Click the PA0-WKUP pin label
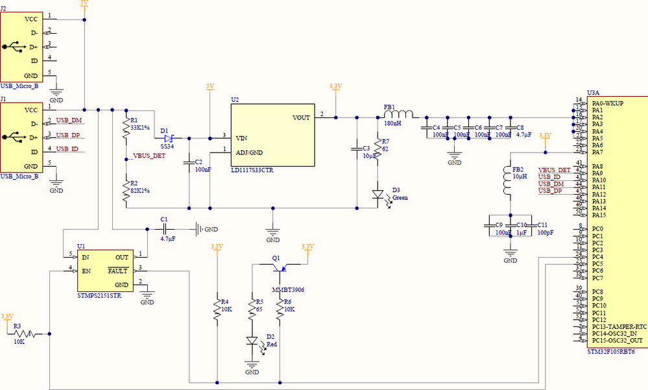Image resolution: width=648 pixels, height=390 pixels. (608, 103)
